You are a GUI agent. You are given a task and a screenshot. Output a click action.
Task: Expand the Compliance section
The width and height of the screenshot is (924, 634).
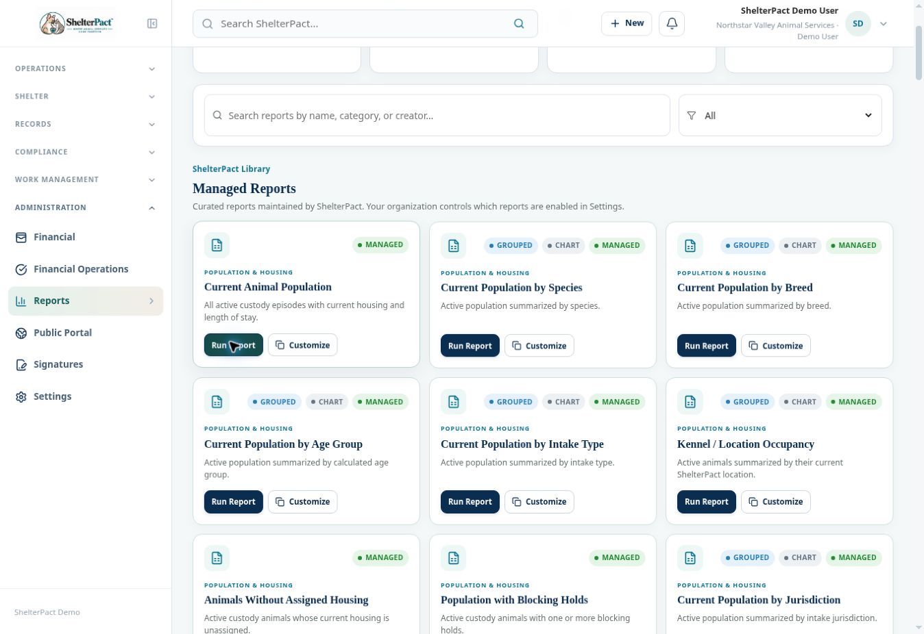86,152
